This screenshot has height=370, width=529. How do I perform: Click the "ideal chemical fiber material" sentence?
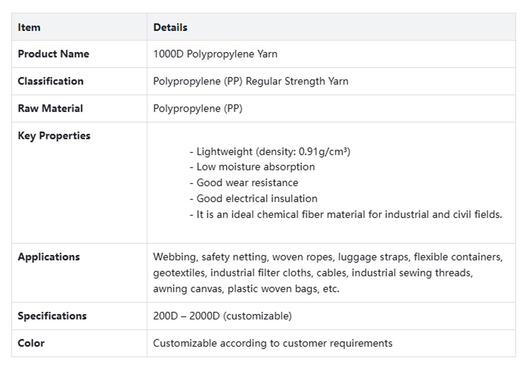click(x=345, y=215)
